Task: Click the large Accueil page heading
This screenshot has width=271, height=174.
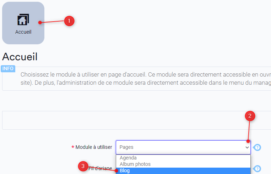Action: pyautogui.click(x=20, y=57)
